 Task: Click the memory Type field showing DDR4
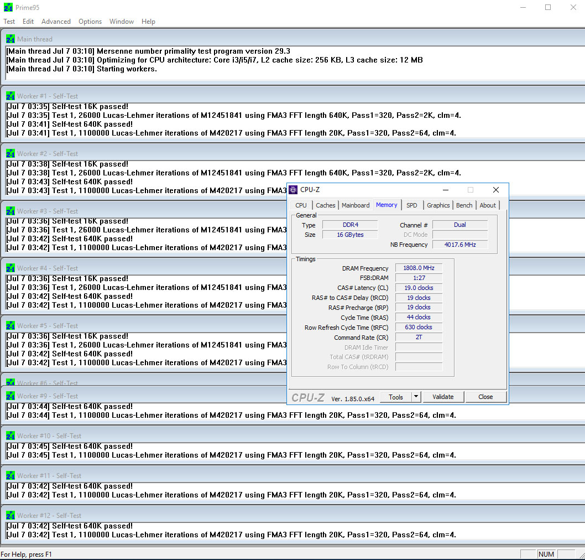point(350,225)
